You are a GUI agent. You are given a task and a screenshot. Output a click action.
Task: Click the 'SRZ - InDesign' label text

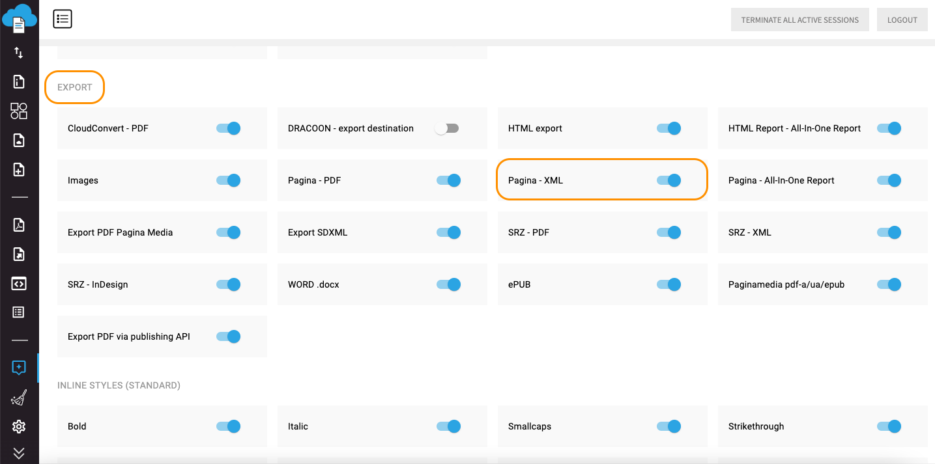coord(98,284)
